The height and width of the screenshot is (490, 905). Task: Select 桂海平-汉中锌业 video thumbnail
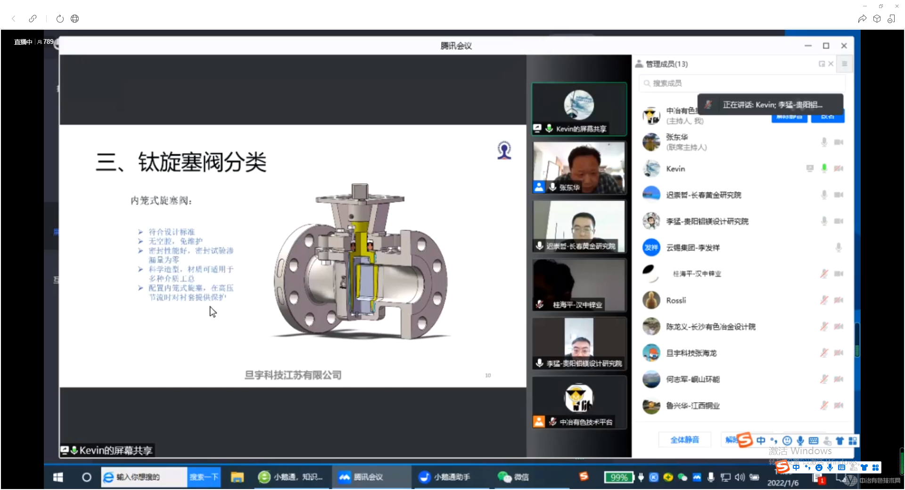click(579, 285)
